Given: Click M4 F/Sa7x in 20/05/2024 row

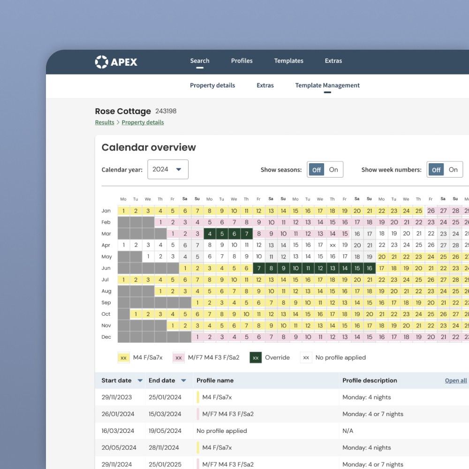Looking at the screenshot, I should tap(217, 447).
